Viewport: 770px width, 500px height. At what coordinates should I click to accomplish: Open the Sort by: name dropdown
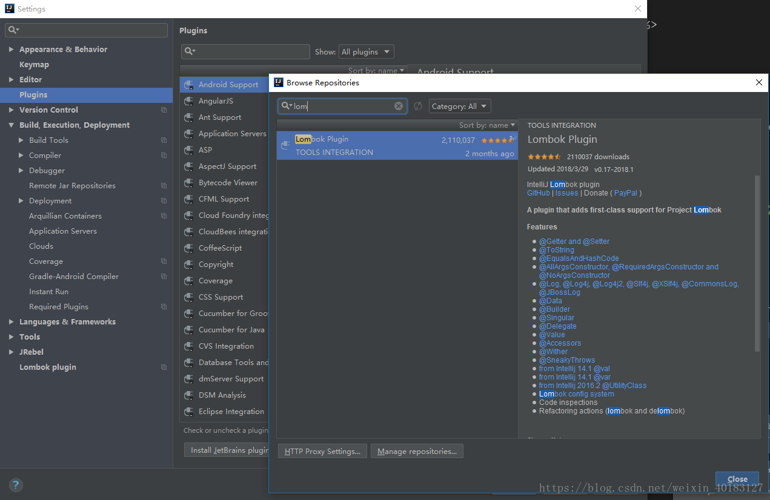(487, 125)
